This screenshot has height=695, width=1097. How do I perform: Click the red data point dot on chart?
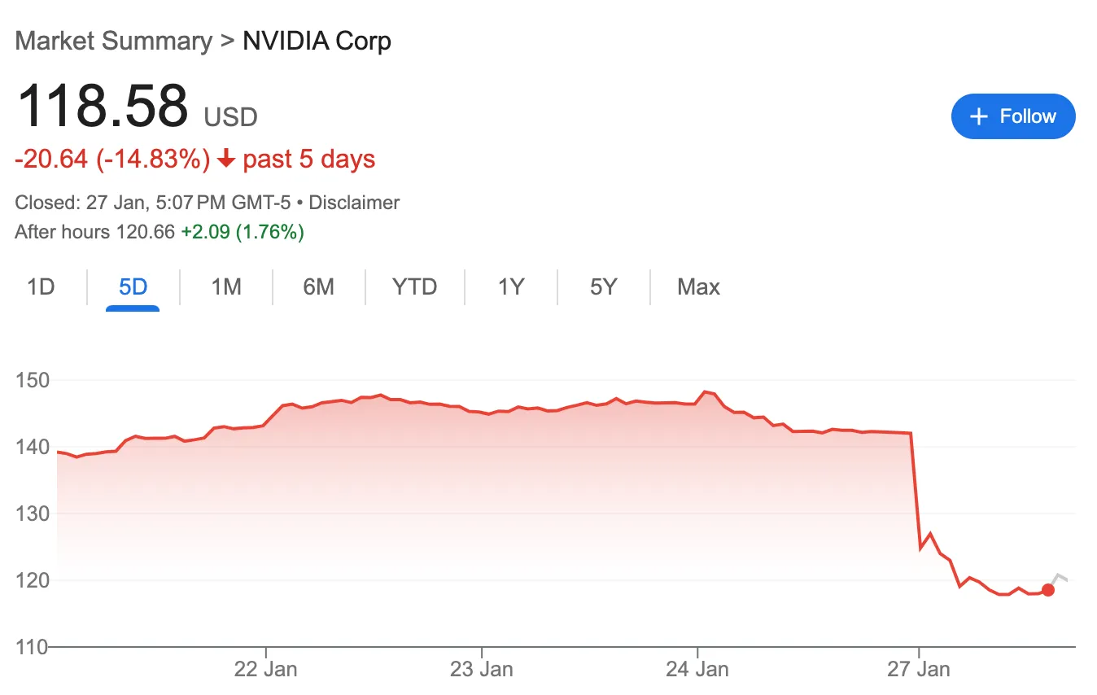point(1048,590)
